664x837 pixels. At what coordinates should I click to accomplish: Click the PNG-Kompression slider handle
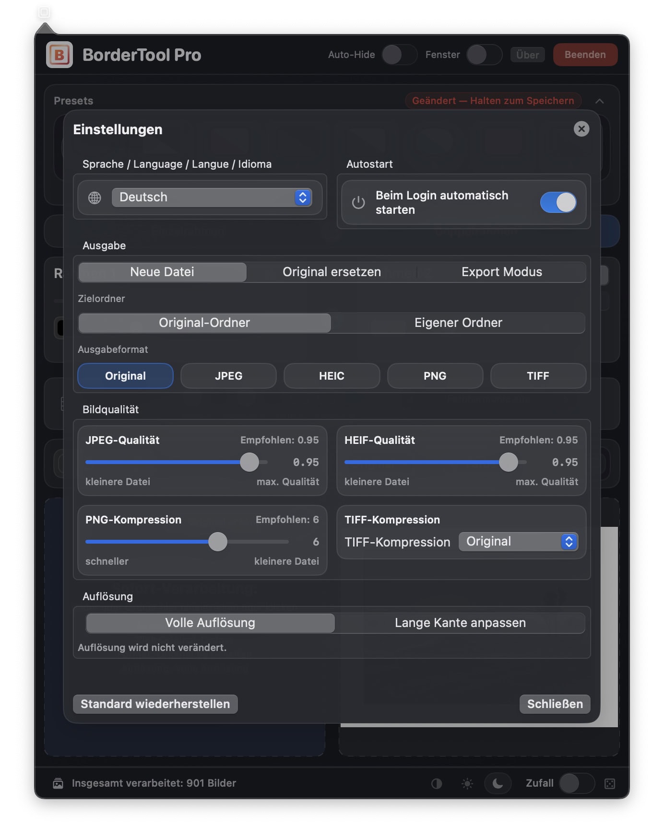pos(218,542)
